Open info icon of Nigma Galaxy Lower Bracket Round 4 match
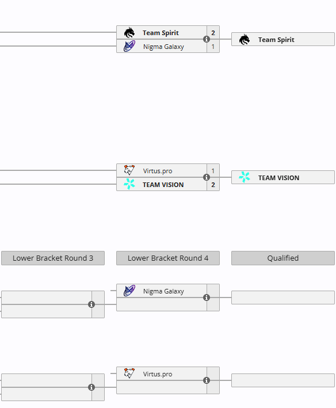The height and width of the screenshot is (408, 336). pos(207,298)
